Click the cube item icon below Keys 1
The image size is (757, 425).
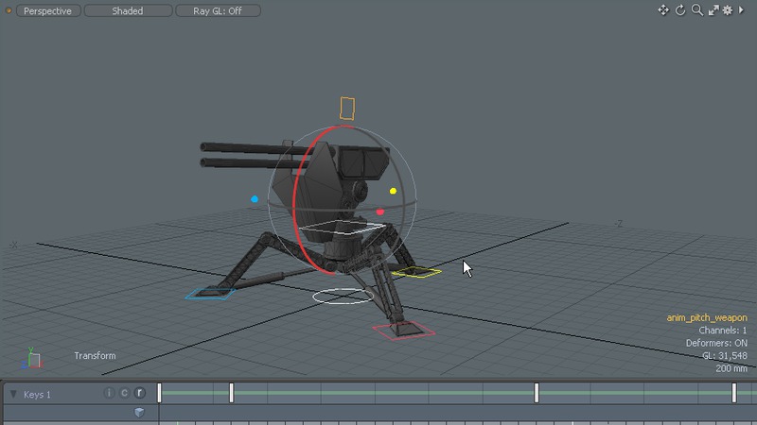(x=139, y=412)
